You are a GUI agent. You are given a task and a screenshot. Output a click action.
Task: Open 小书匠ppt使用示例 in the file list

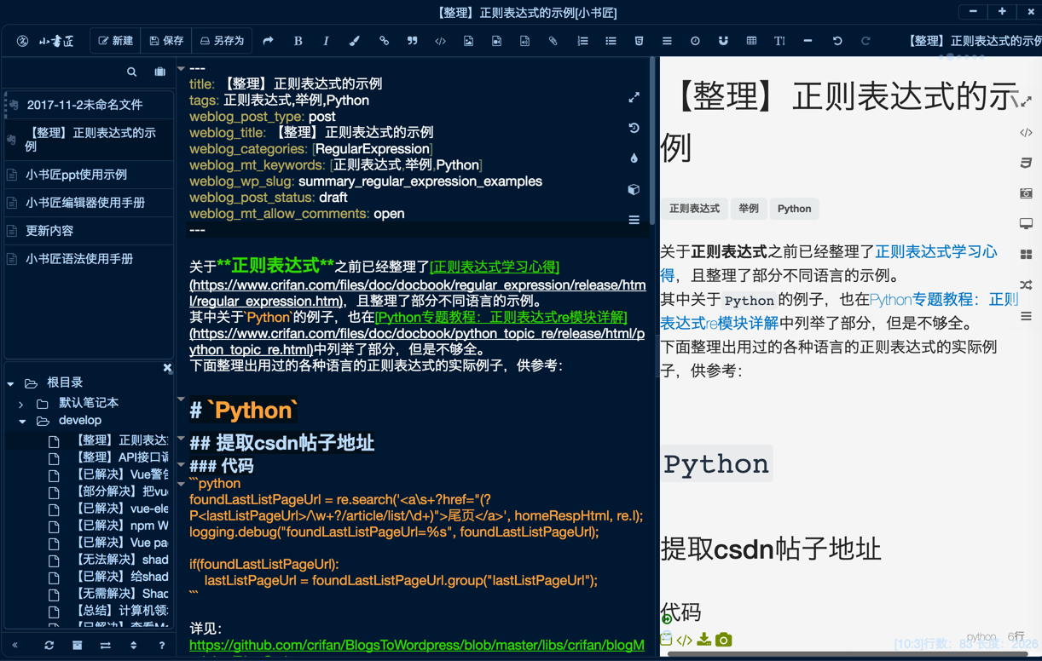pyautogui.click(x=89, y=175)
